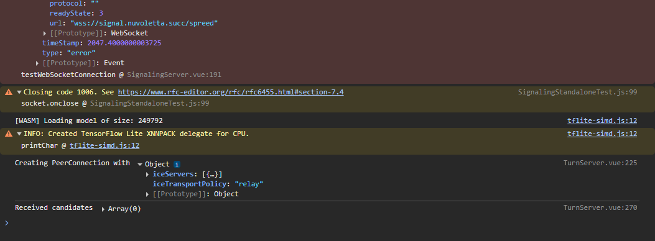Open TurnServer.vue:270 source link
The image size is (655, 241).
600,207
